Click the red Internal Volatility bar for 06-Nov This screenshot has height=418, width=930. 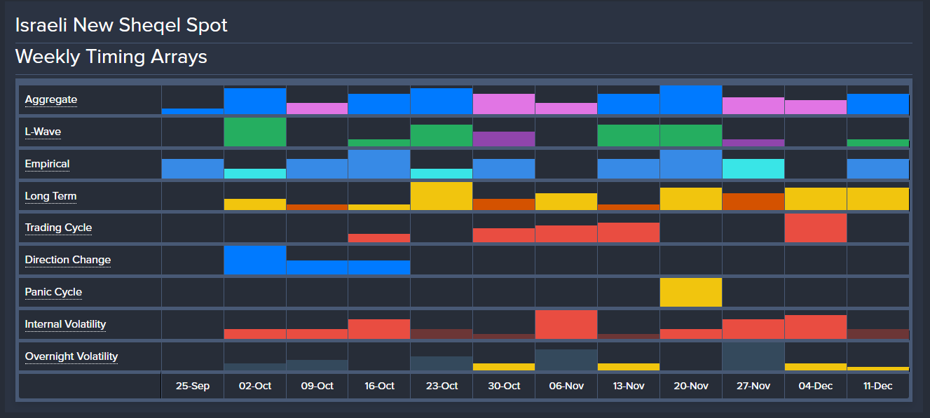click(566, 324)
